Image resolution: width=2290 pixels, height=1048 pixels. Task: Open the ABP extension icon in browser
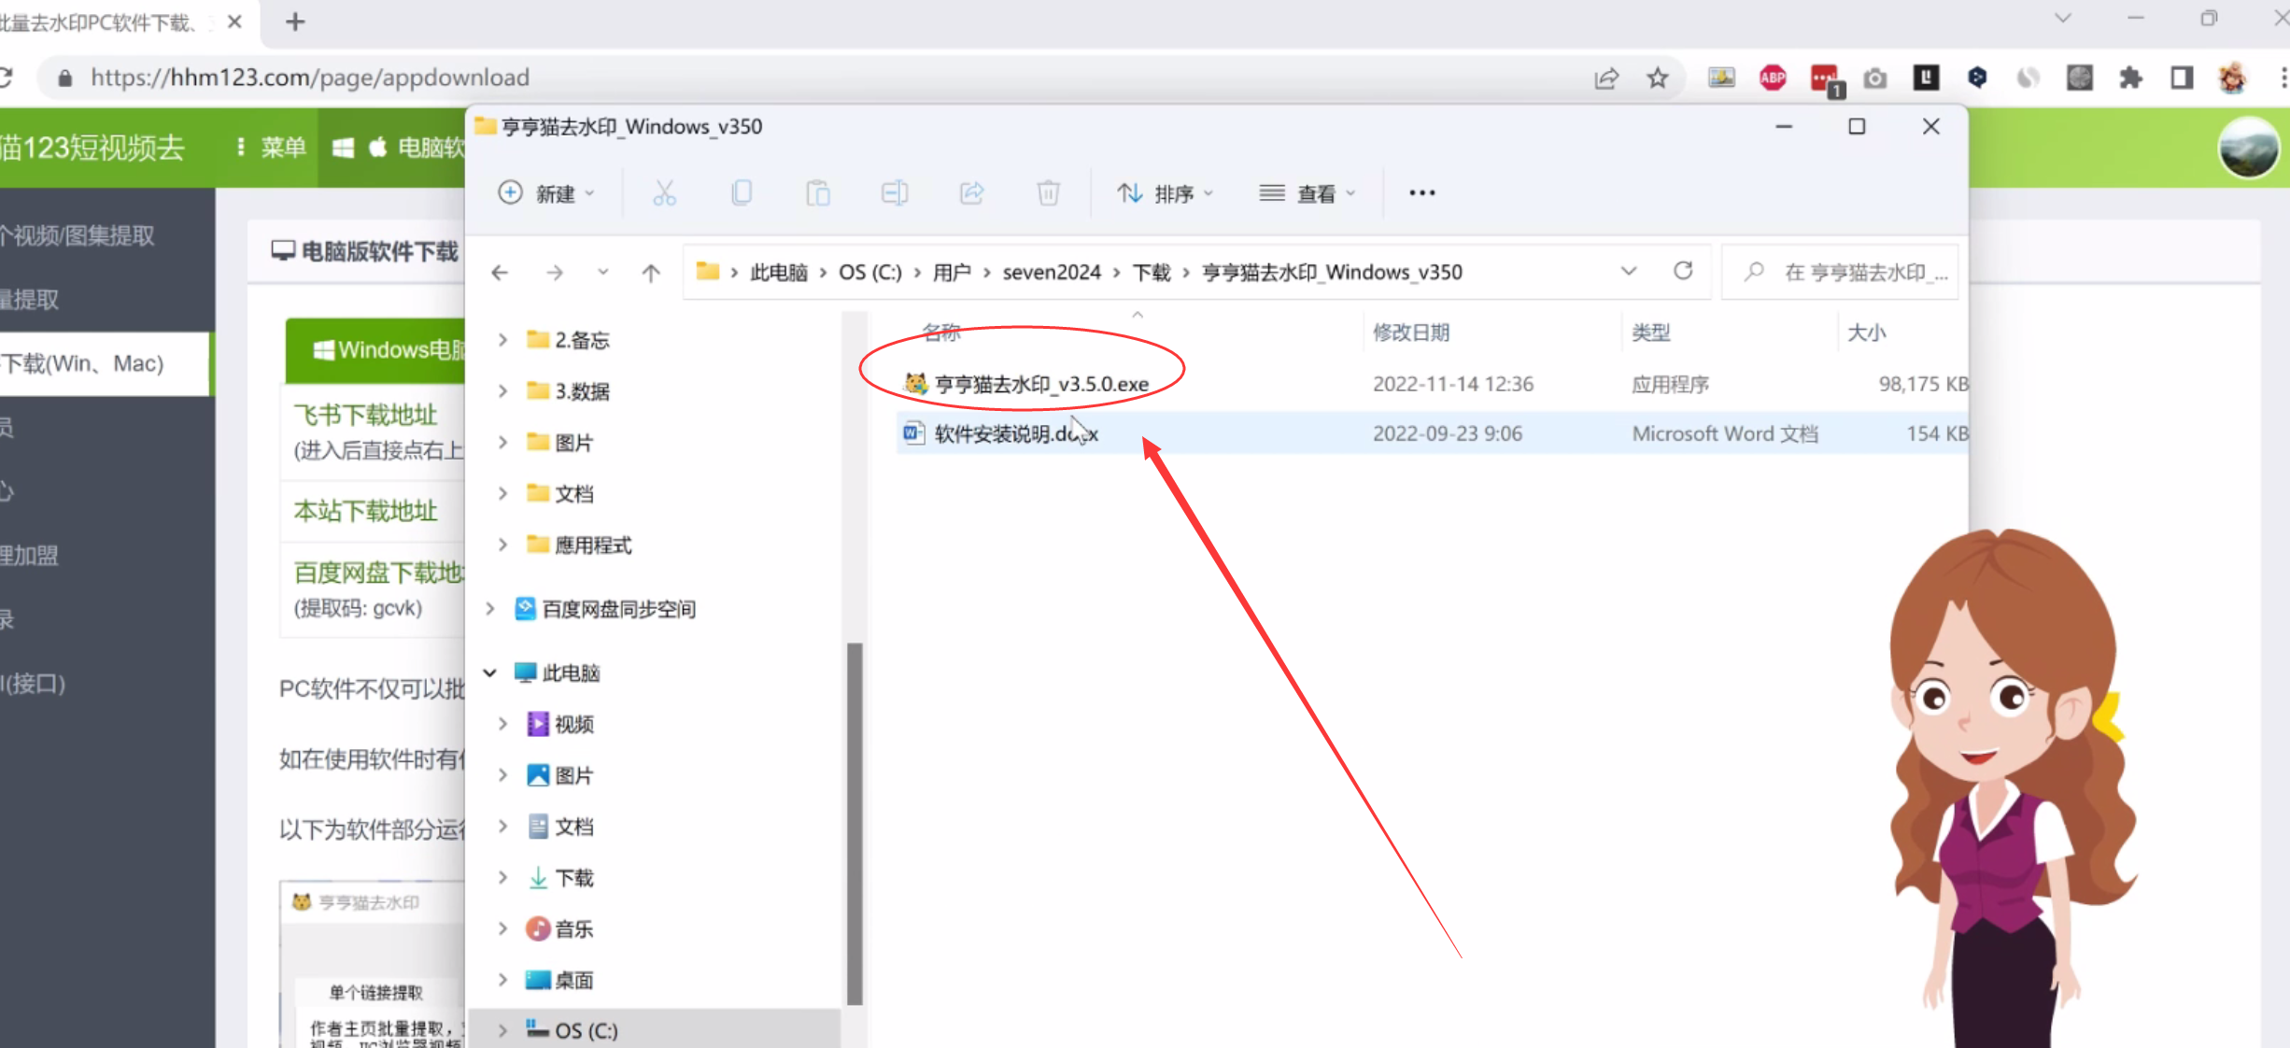pos(1773,78)
